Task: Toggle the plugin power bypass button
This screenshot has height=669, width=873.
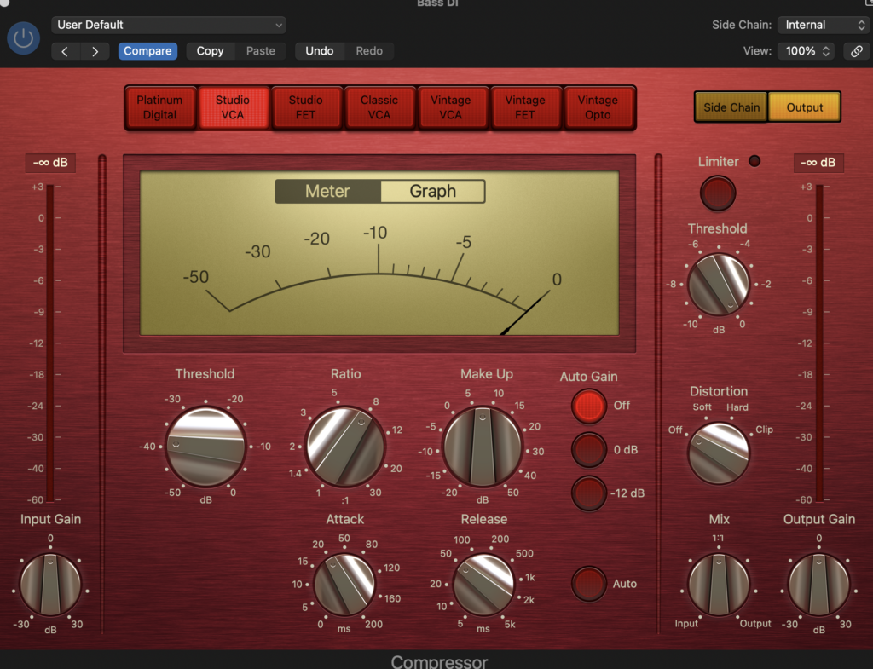Action: pyautogui.click(x=24, y=38)
